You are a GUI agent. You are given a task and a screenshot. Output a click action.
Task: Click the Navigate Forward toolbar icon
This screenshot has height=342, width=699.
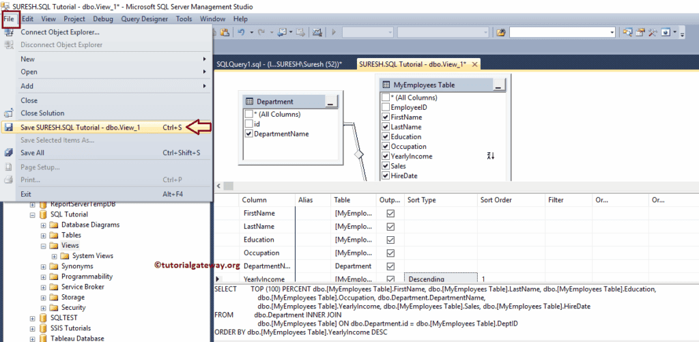[300, 32]
